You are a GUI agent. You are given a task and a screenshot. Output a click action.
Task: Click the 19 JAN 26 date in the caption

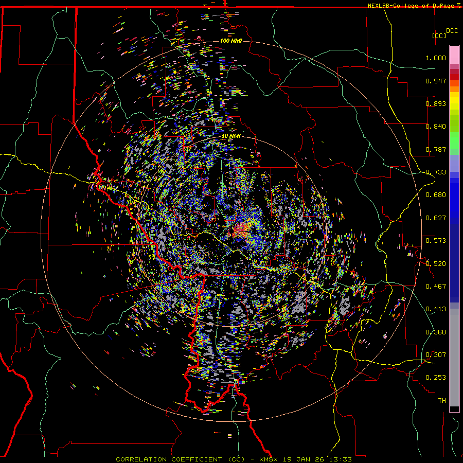(303, 459)
